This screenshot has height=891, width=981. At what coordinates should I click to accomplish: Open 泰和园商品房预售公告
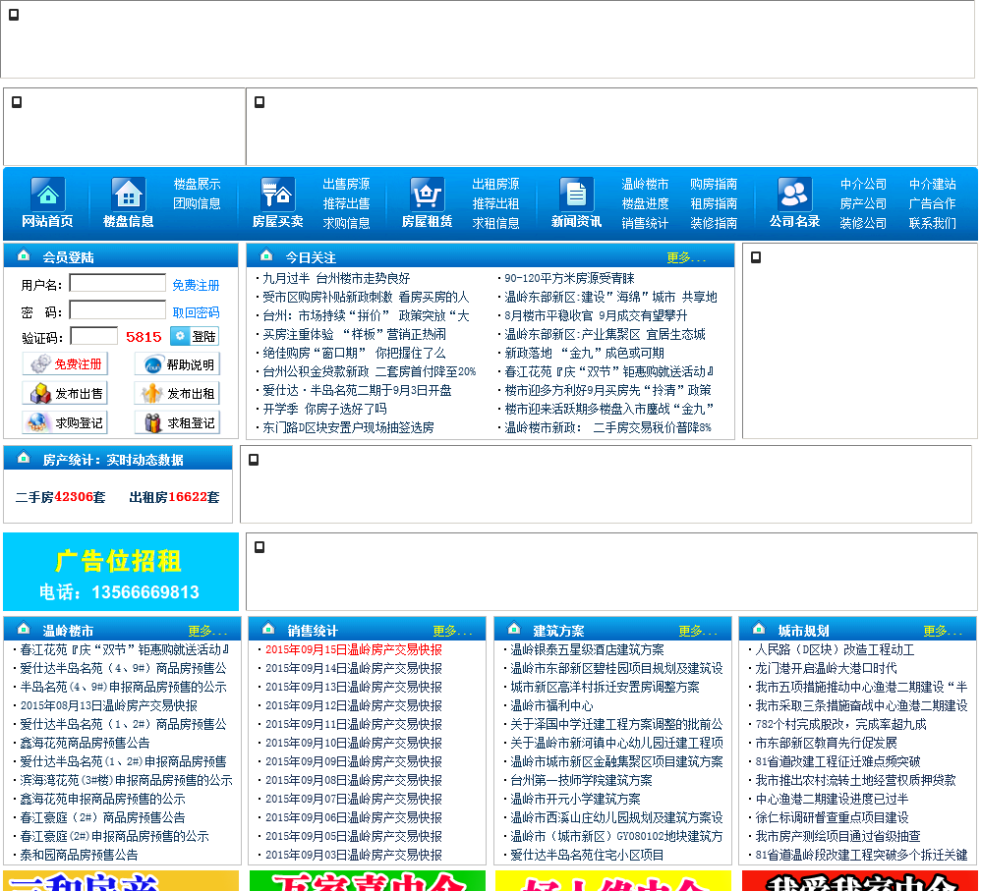click(79, 855)
